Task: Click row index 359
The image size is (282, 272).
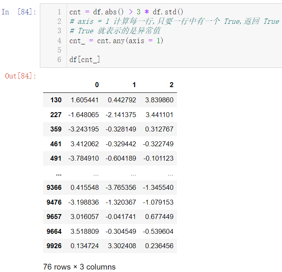Action: click(x=56, y=129)
